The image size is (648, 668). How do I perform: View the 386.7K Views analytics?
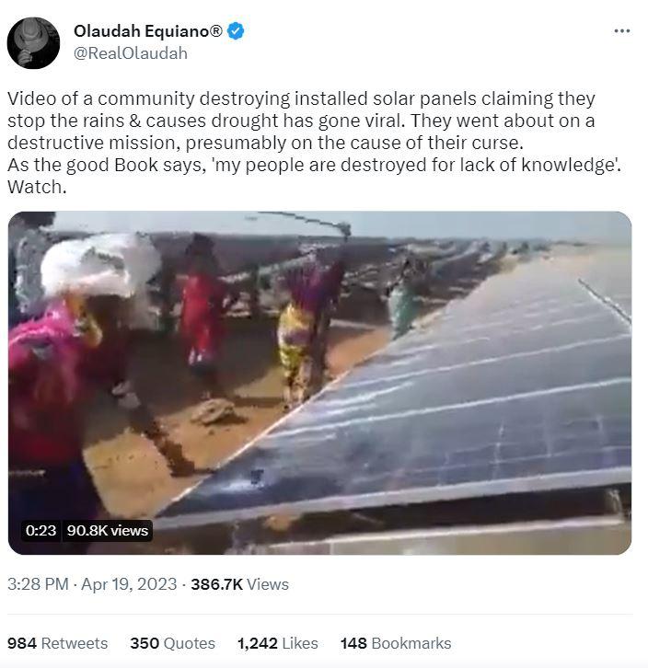click(x=239, y=584)
